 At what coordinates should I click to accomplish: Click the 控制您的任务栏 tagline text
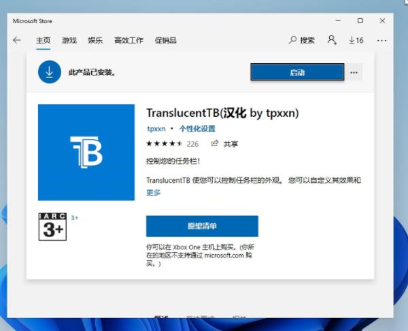click(173, 161)
